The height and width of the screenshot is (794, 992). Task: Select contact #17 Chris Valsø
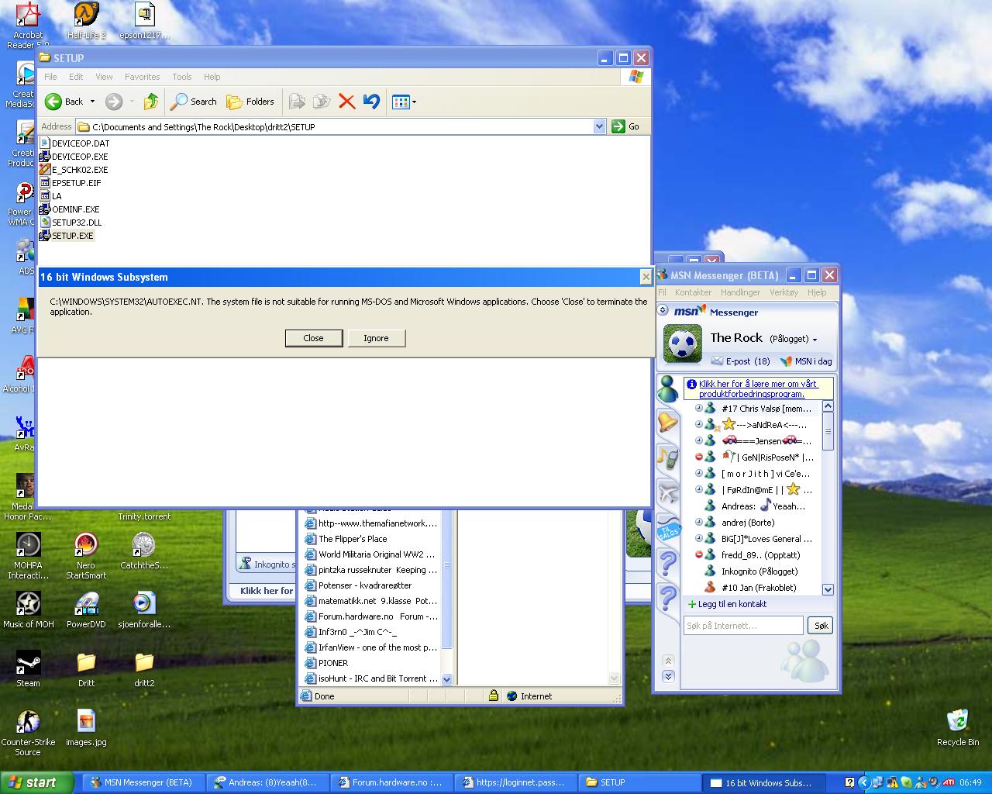pyautogui.click(x=753, y=409)
